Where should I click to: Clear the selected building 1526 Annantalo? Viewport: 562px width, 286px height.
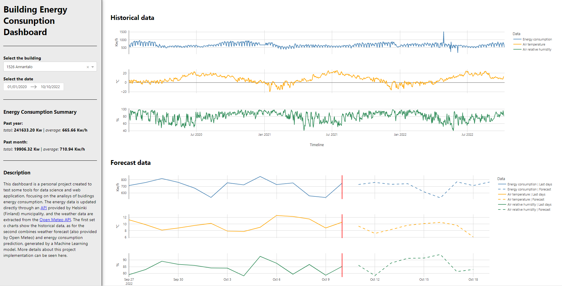[x=88, y=67]
